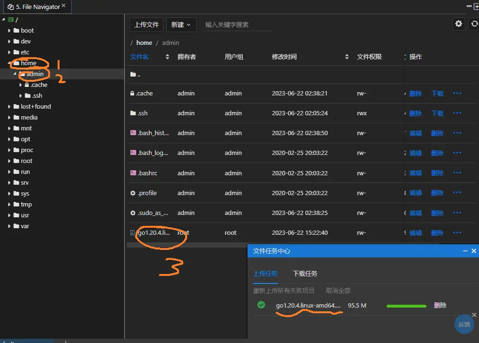Click the 取消全部 cancel-all link
Screen dimensions: 479x343
pos(337,291)
